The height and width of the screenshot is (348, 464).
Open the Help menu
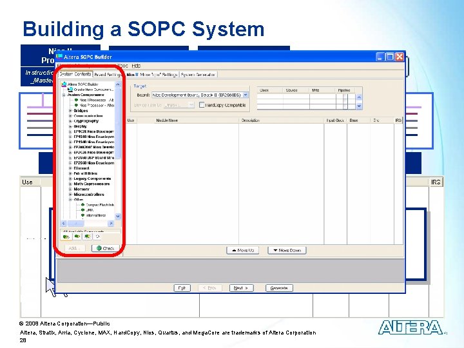tap(136, 66)
